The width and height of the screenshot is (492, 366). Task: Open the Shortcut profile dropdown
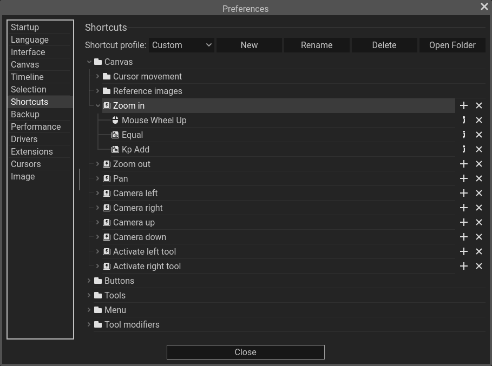[x=181, y=45]
